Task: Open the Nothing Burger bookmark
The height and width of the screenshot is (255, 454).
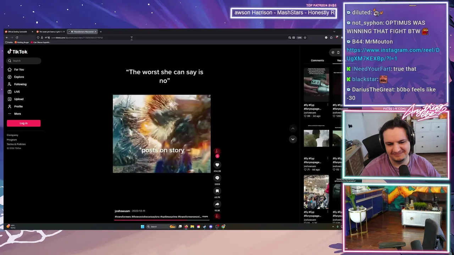Action: (x=22, y=42)
